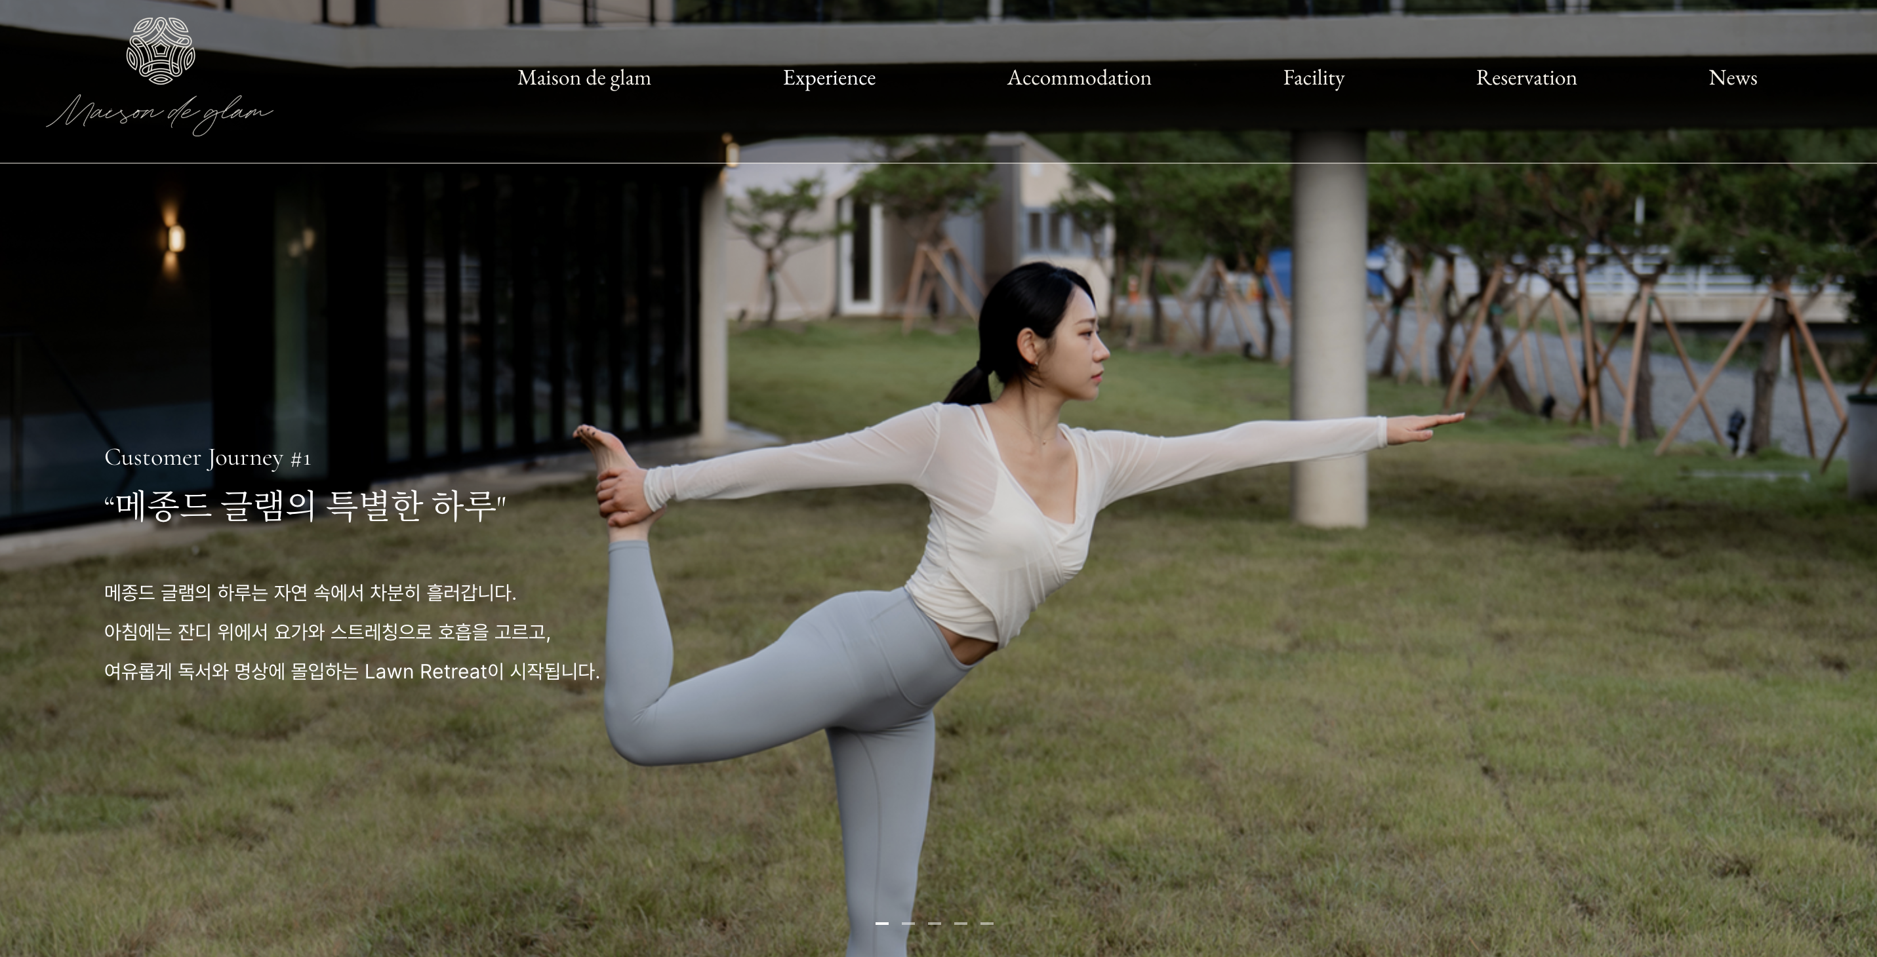Click the Lawn Retreat text line

coord(352,671)
